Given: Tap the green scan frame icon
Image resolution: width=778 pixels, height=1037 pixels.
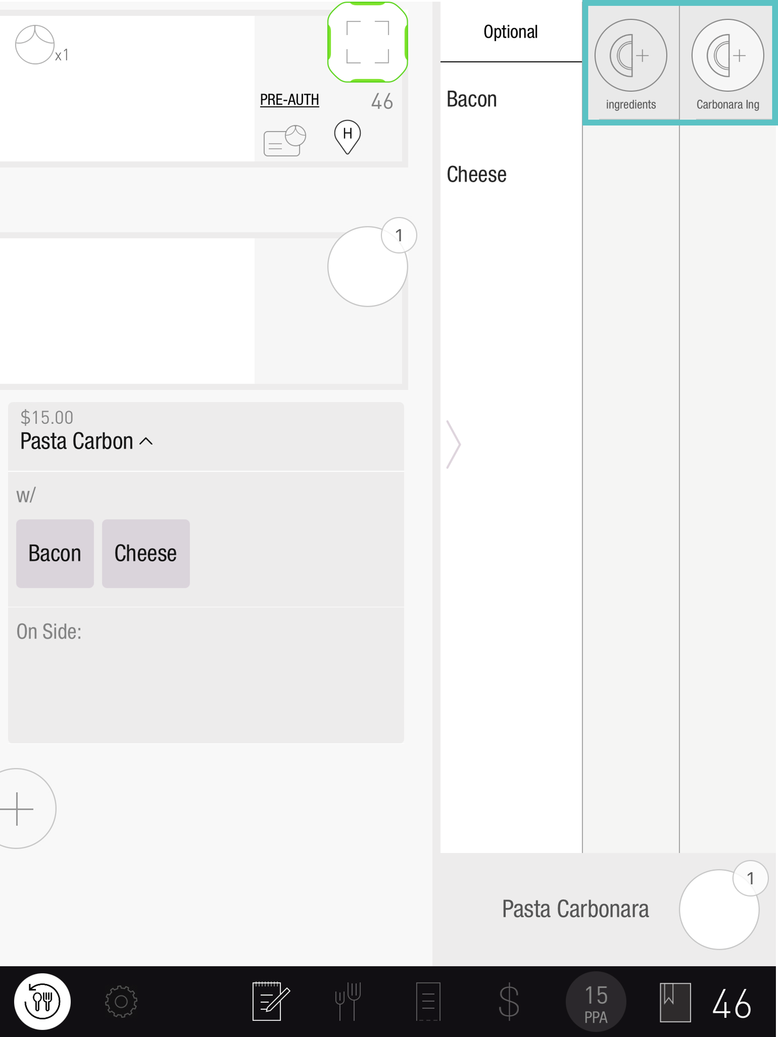Looking at the screenshot, I should click(x=367, y=42).
